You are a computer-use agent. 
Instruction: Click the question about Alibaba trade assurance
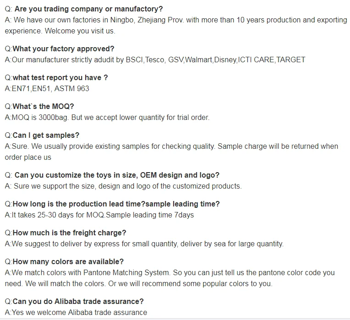[x=78, y=302]
